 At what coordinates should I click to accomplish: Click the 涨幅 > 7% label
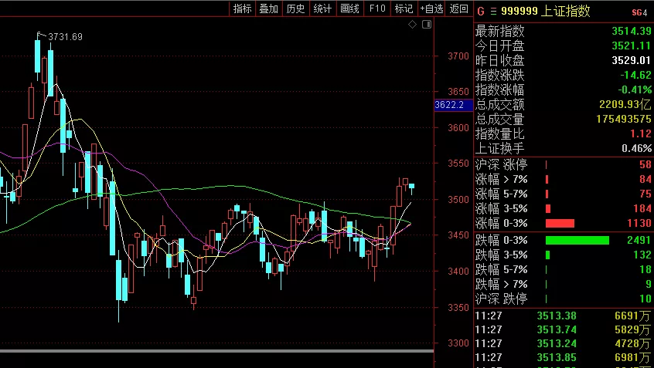pyautogui.click(x=502, y=180)
